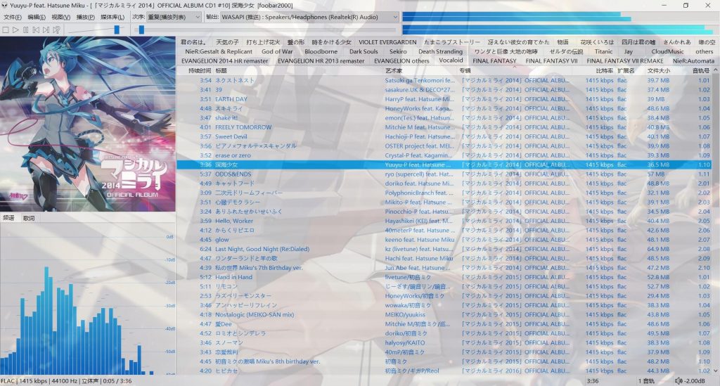
Task: Sort by the 标题 column header
Action: (221, 71)
